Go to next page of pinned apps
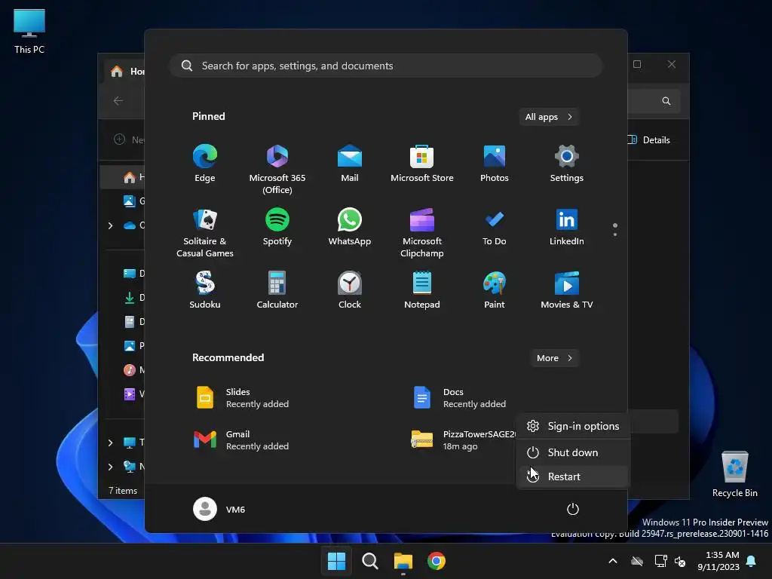Viewport: 772px width, 579px height. click(615, 234)
